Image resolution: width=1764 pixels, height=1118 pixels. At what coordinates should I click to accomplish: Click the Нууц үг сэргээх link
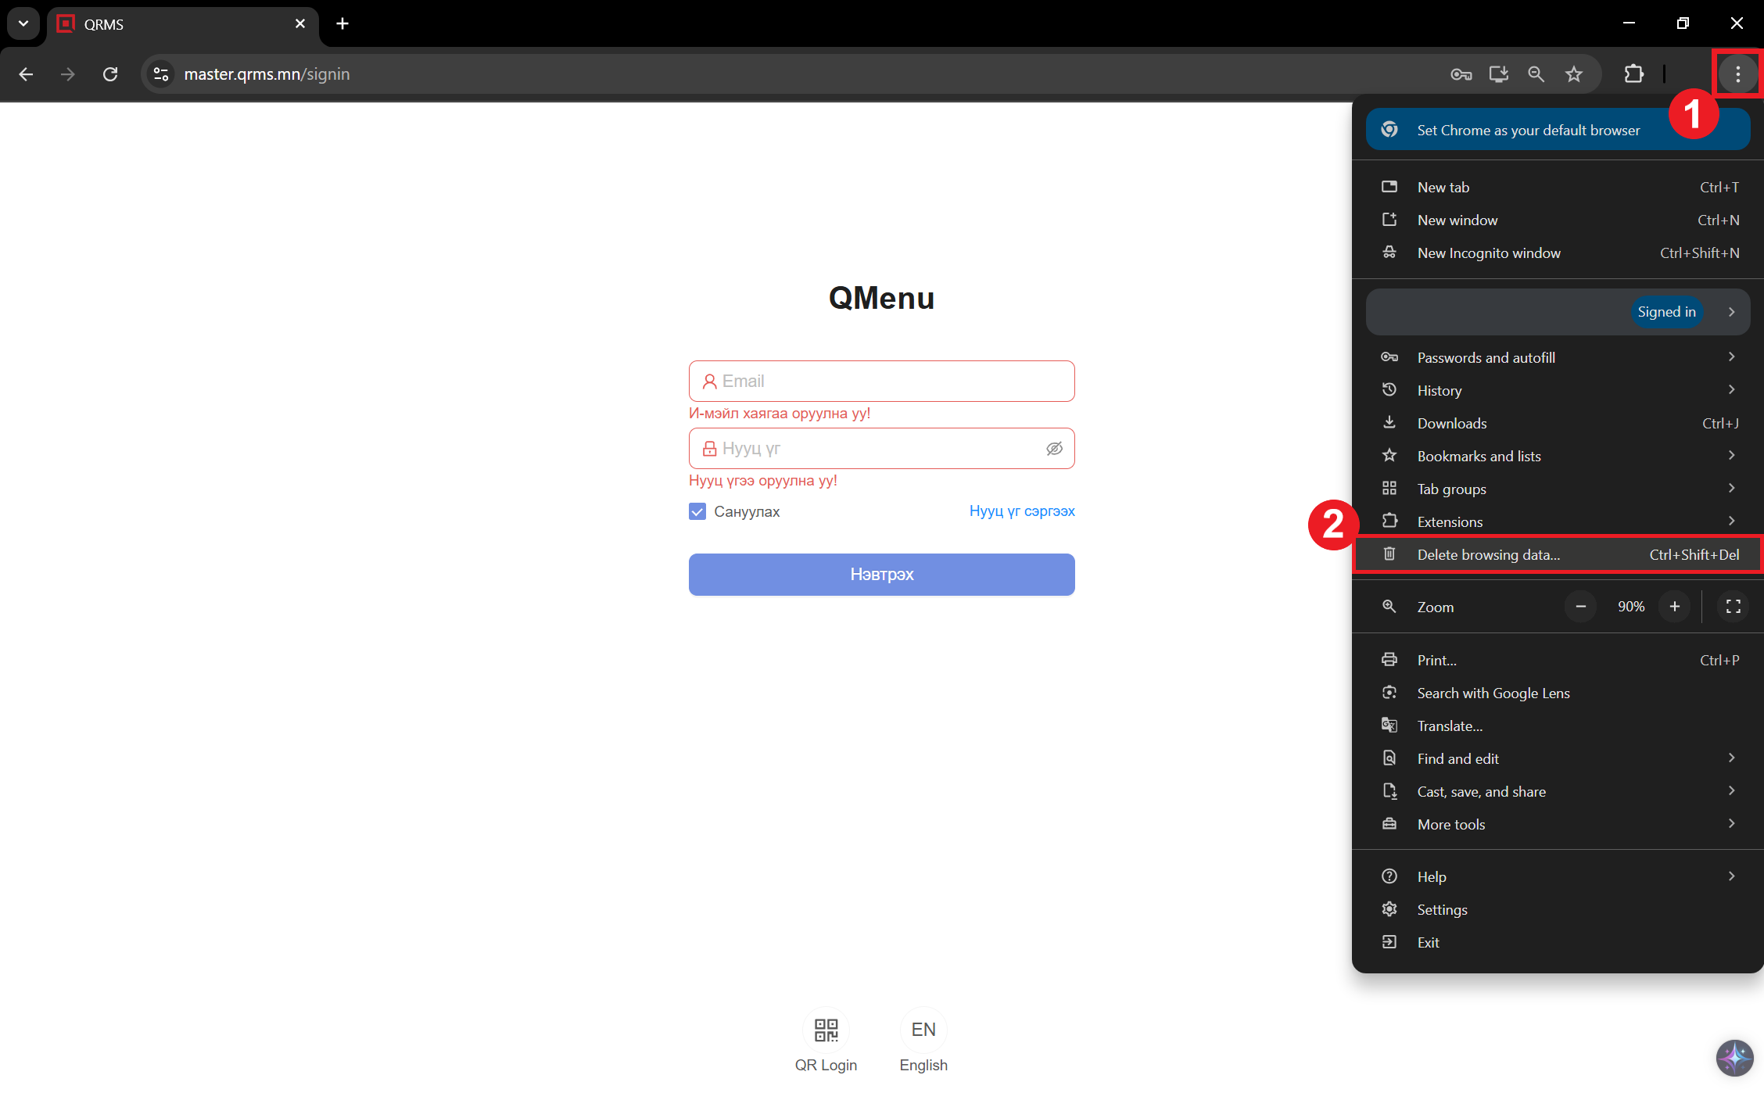click(1021, 511)
